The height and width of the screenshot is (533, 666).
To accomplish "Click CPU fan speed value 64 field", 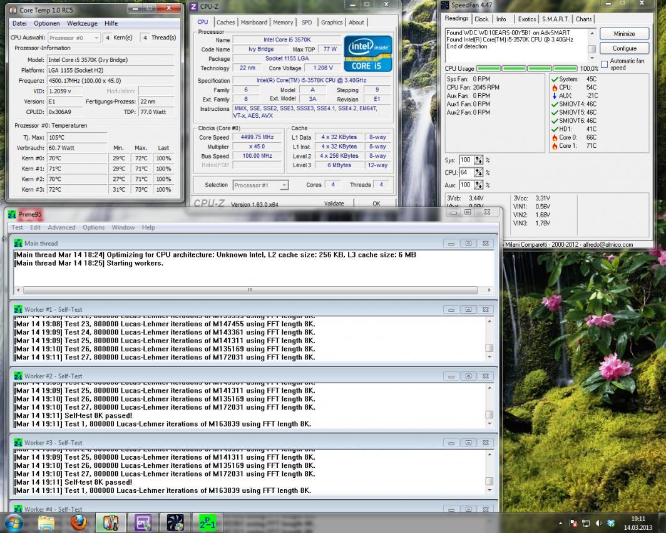I will (467, 173).
